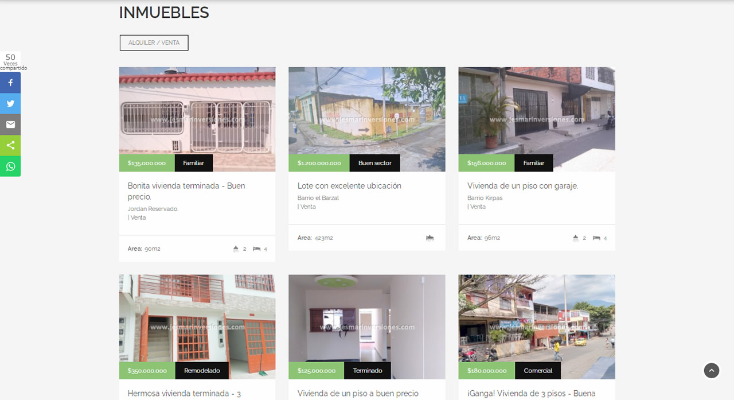
Task: Click bed icon on Barrio Kirpas listing
Action: tap(596, 238)
